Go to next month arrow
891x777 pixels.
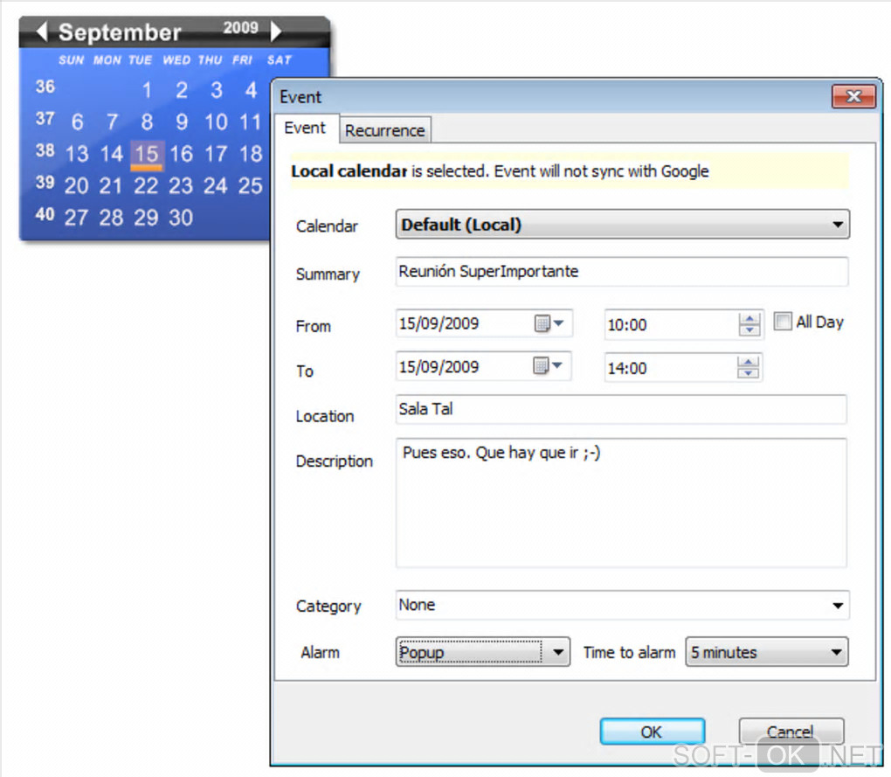276,31
